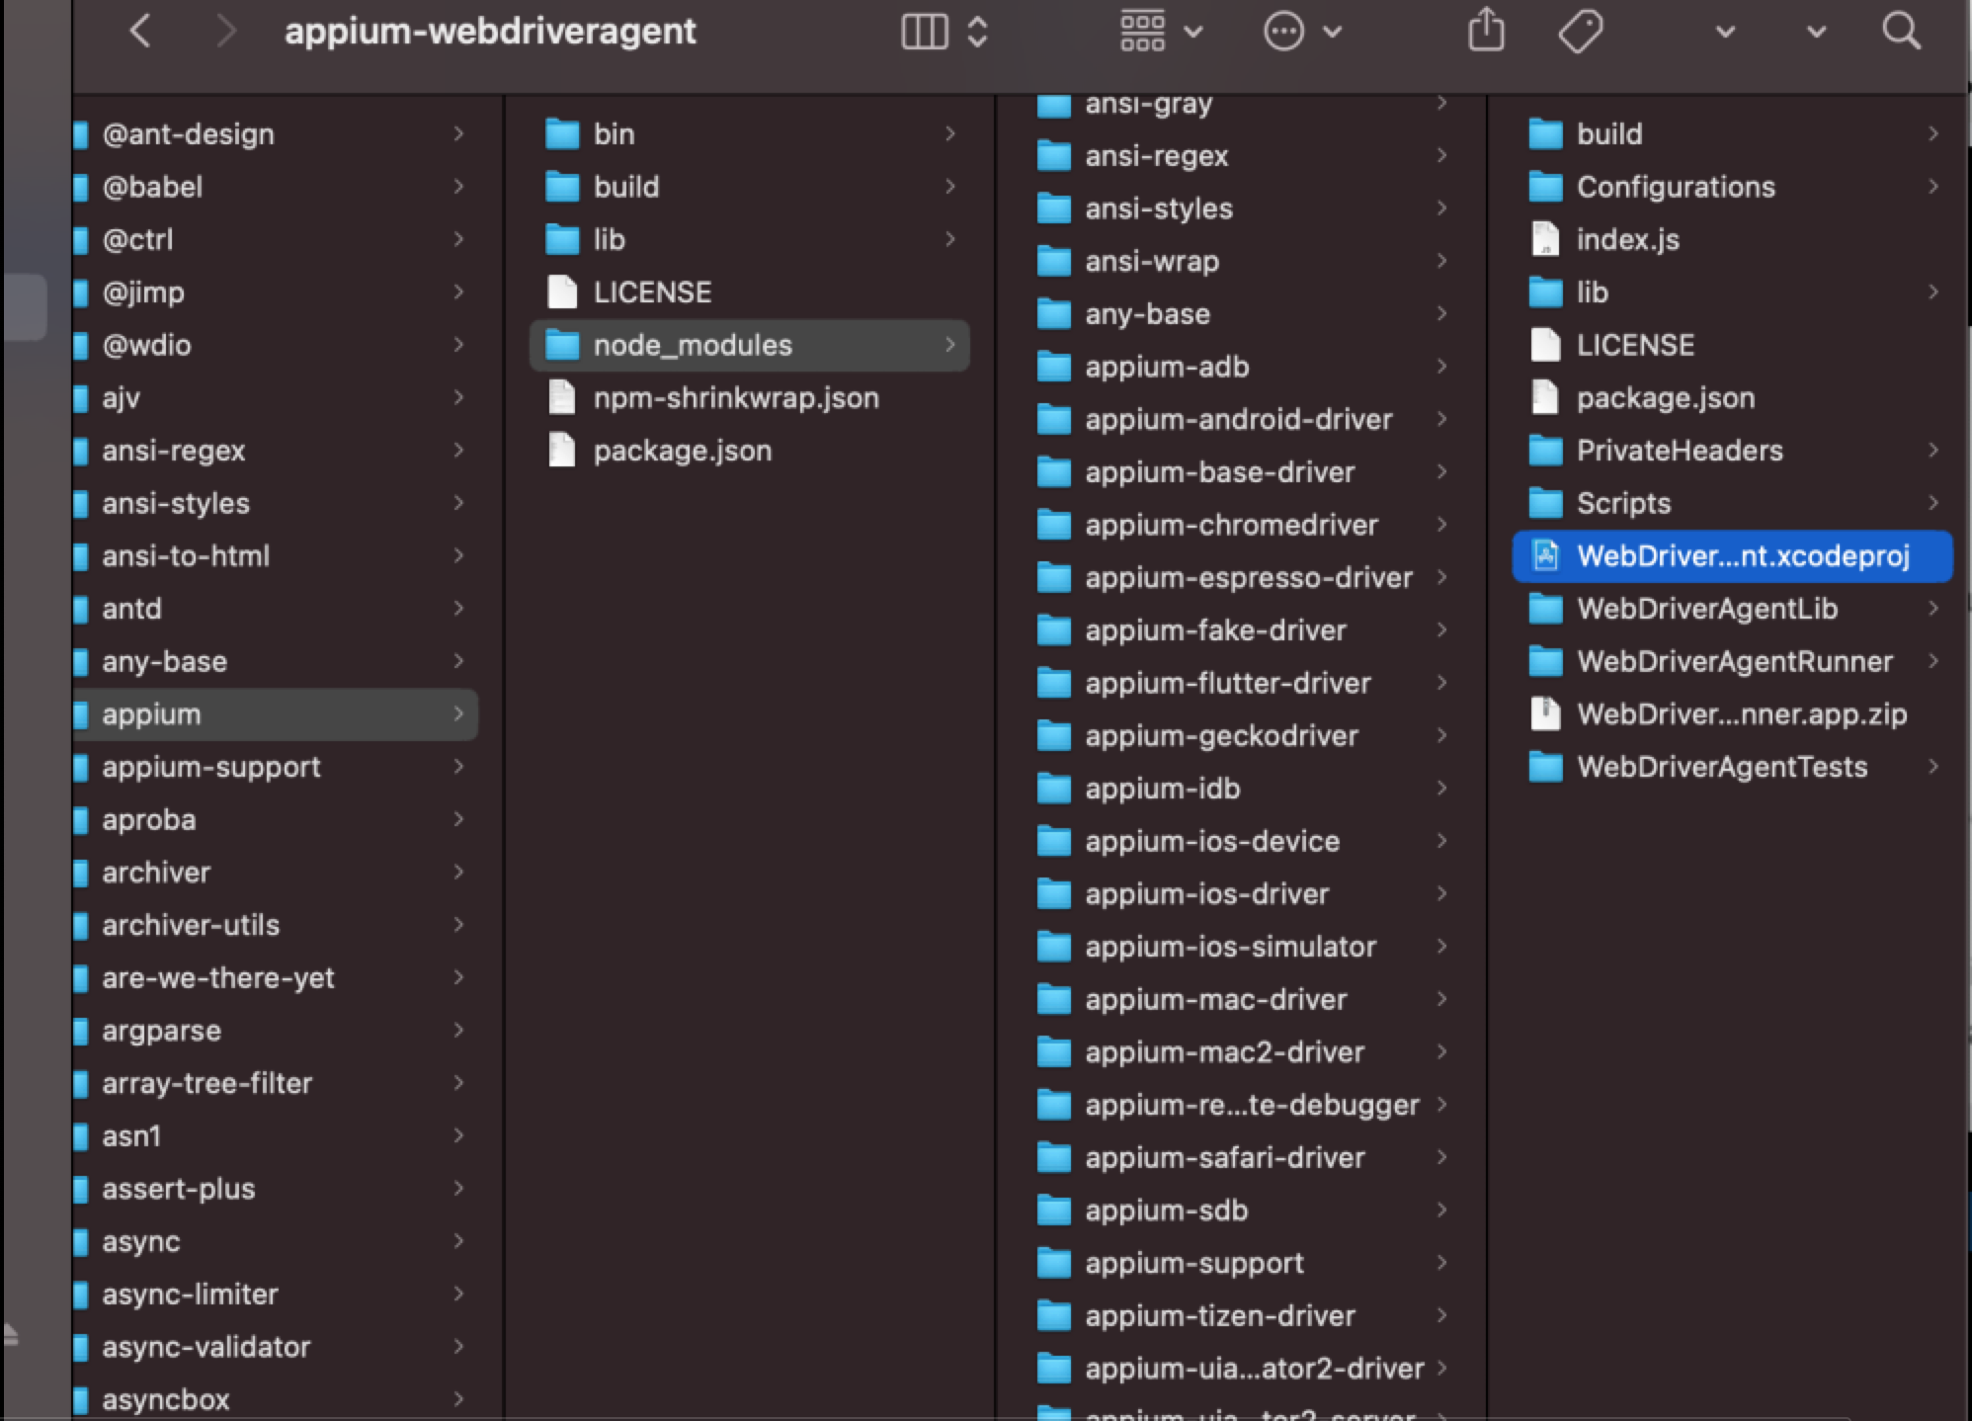The width and height of the screenshot is (1972, 1421).
Task: Select the appium-flutter-driver folder row
Action: pyautogui.click(x=1242, y=683)
